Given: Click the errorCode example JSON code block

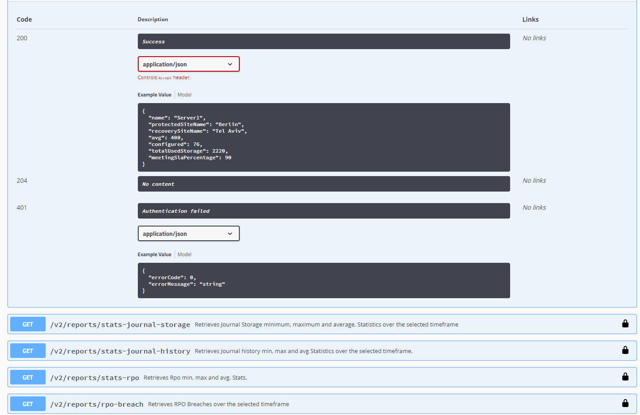Looking at the screenshot, I should [x=324, y=281].
